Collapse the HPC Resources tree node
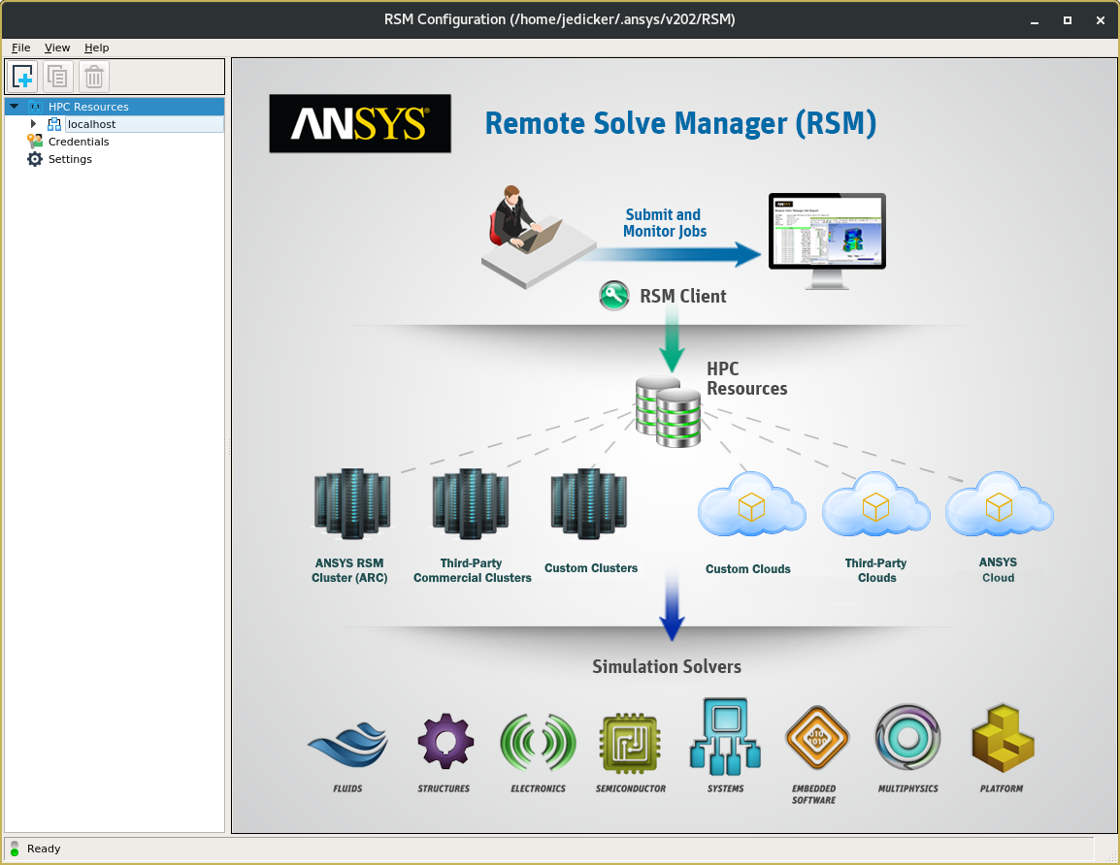This screenshot has width=1120, height=865. pos(15,107)
